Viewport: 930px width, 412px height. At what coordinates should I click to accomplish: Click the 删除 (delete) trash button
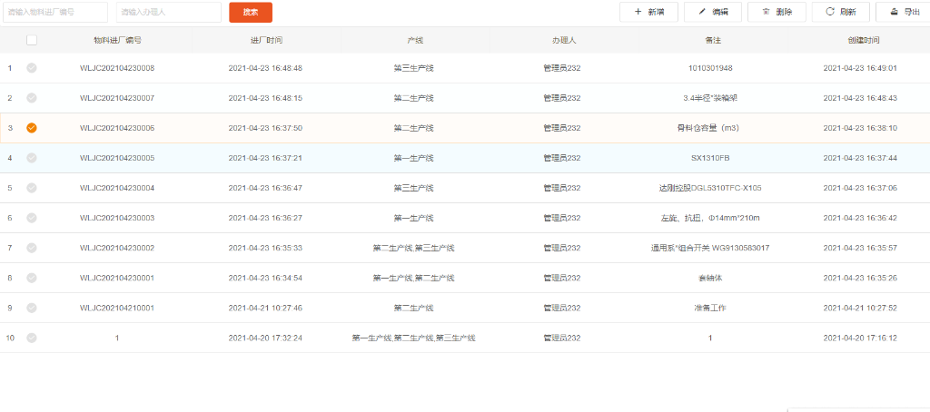(x=777, y=12)
